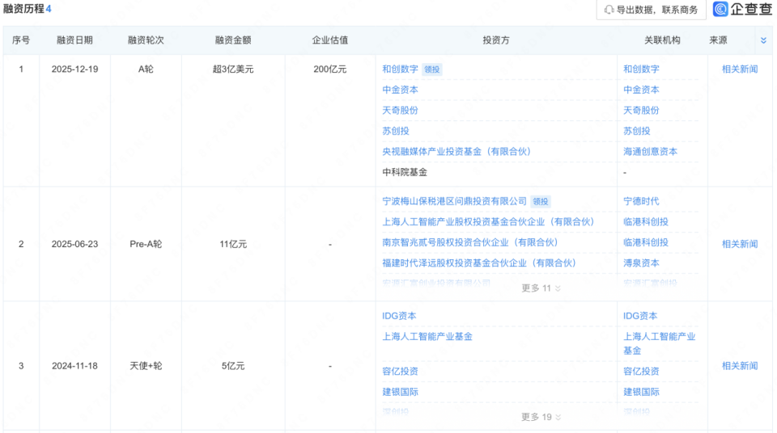Open 相关新闻 link for A轮 row
777x433 pixels.
(740, 69)
